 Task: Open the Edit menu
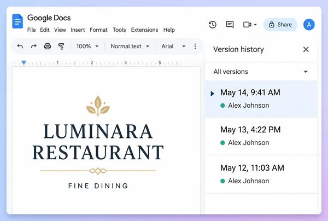[45, 30]
